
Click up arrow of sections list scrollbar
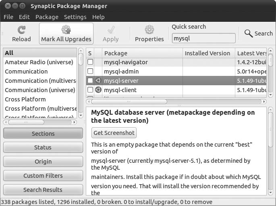[81, 51]
